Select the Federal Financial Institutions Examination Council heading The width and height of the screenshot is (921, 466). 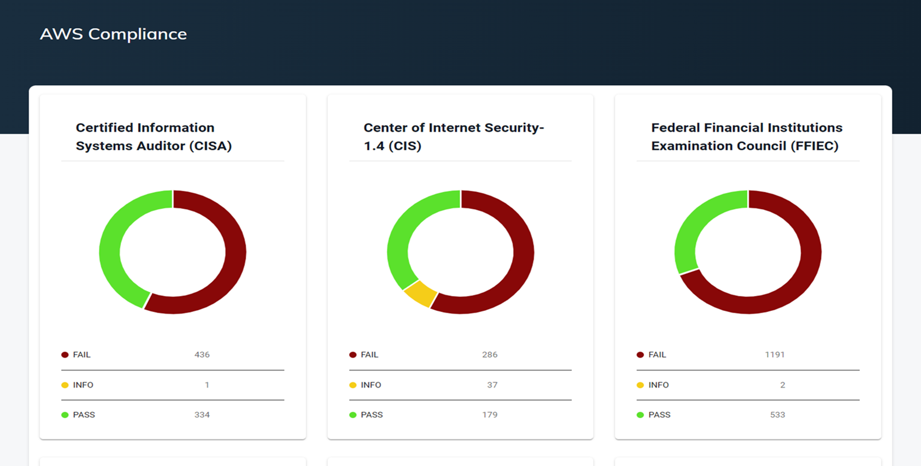point(747,137)
